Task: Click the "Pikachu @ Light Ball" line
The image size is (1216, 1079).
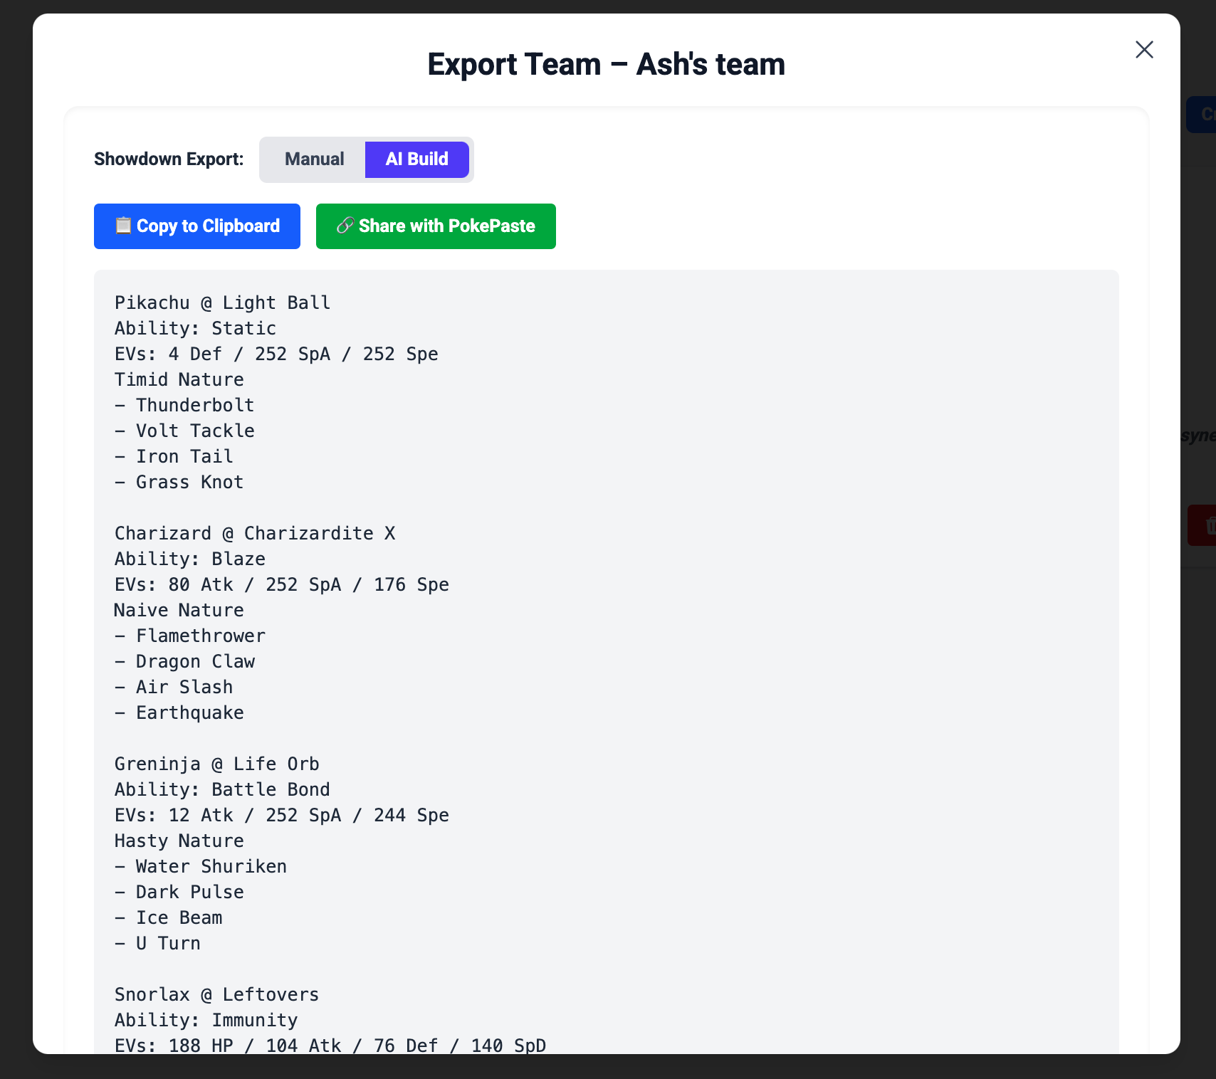Action: tap(222, 303)
